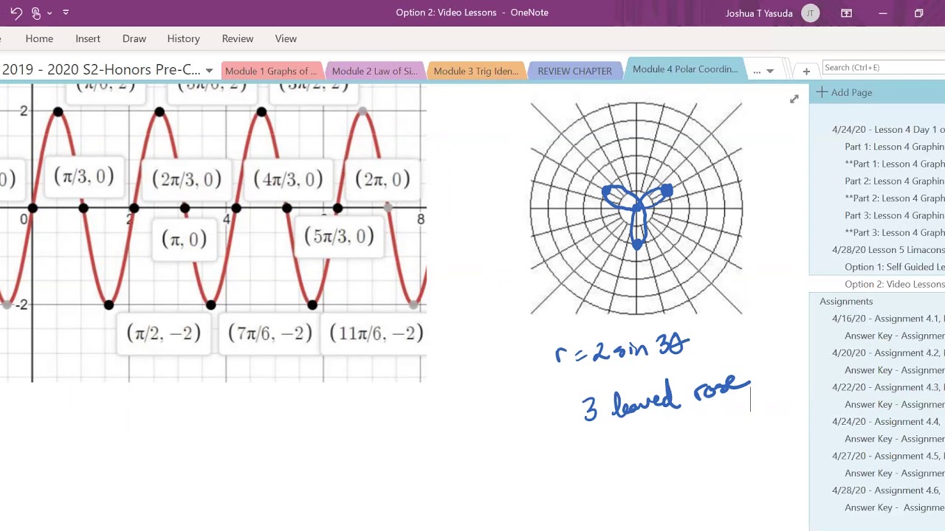Toggle Touch/Mouse mode icon
Screen dimensions: 945x531
pyautogui.click(x=35, y=13)
